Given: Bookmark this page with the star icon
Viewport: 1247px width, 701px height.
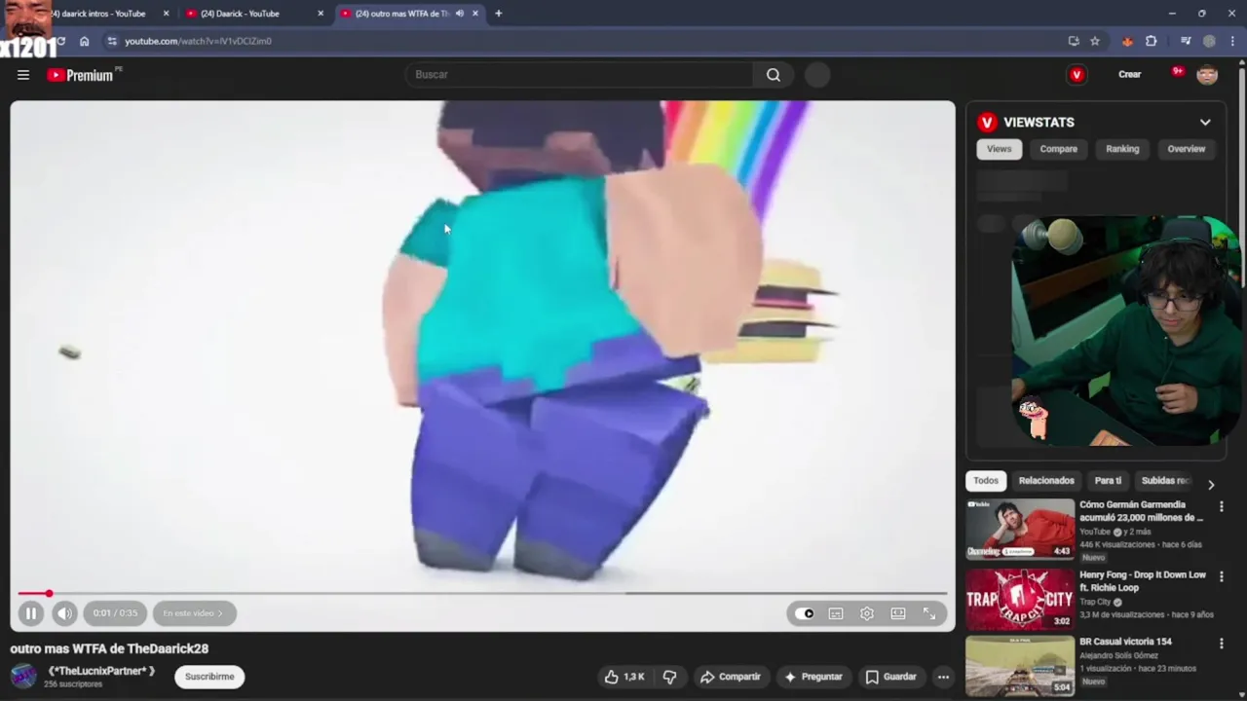Looking at the screenshot, I should (x=1095, y=41).
